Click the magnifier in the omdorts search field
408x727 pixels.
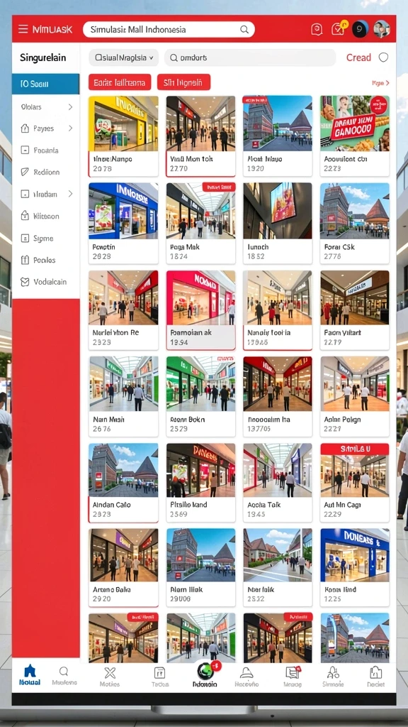click(174, 58)
